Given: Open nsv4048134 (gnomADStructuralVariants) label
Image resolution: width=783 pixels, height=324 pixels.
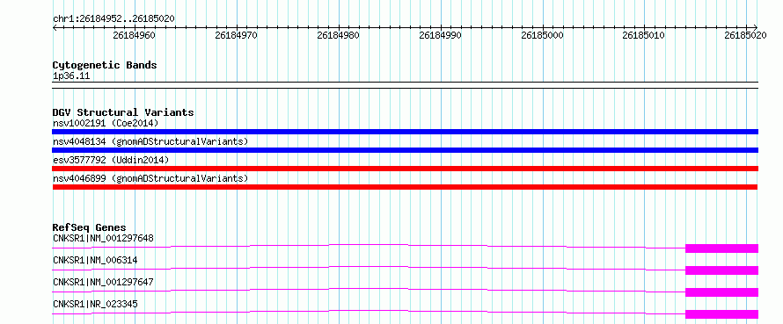Looking at the screenshot, I should pyautogui.click(x=150, y=141).
